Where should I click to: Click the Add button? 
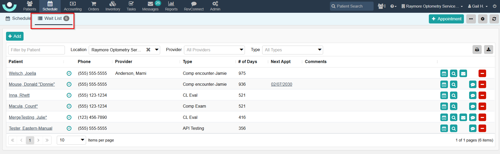tap(15, 36)
